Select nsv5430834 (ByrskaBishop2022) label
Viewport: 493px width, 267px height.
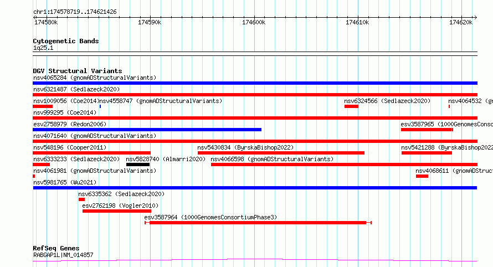click(245, 147)
